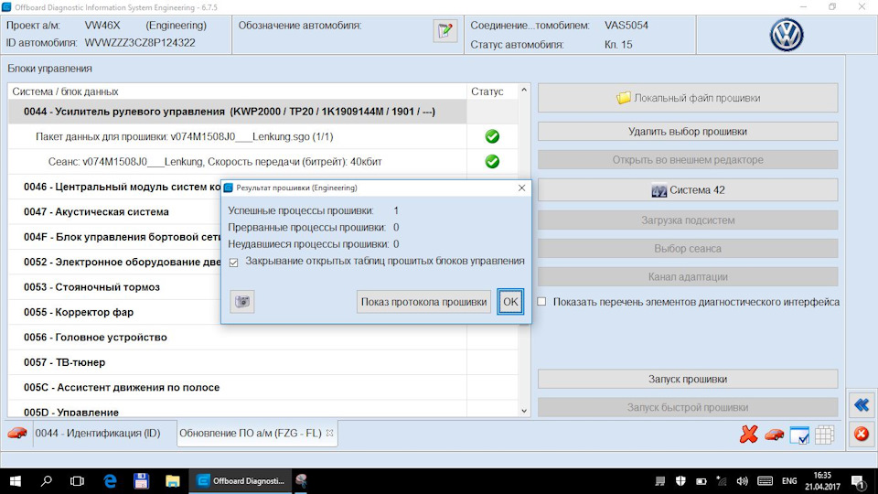
Task: Click the red X cancel icon
Action: 748,434
